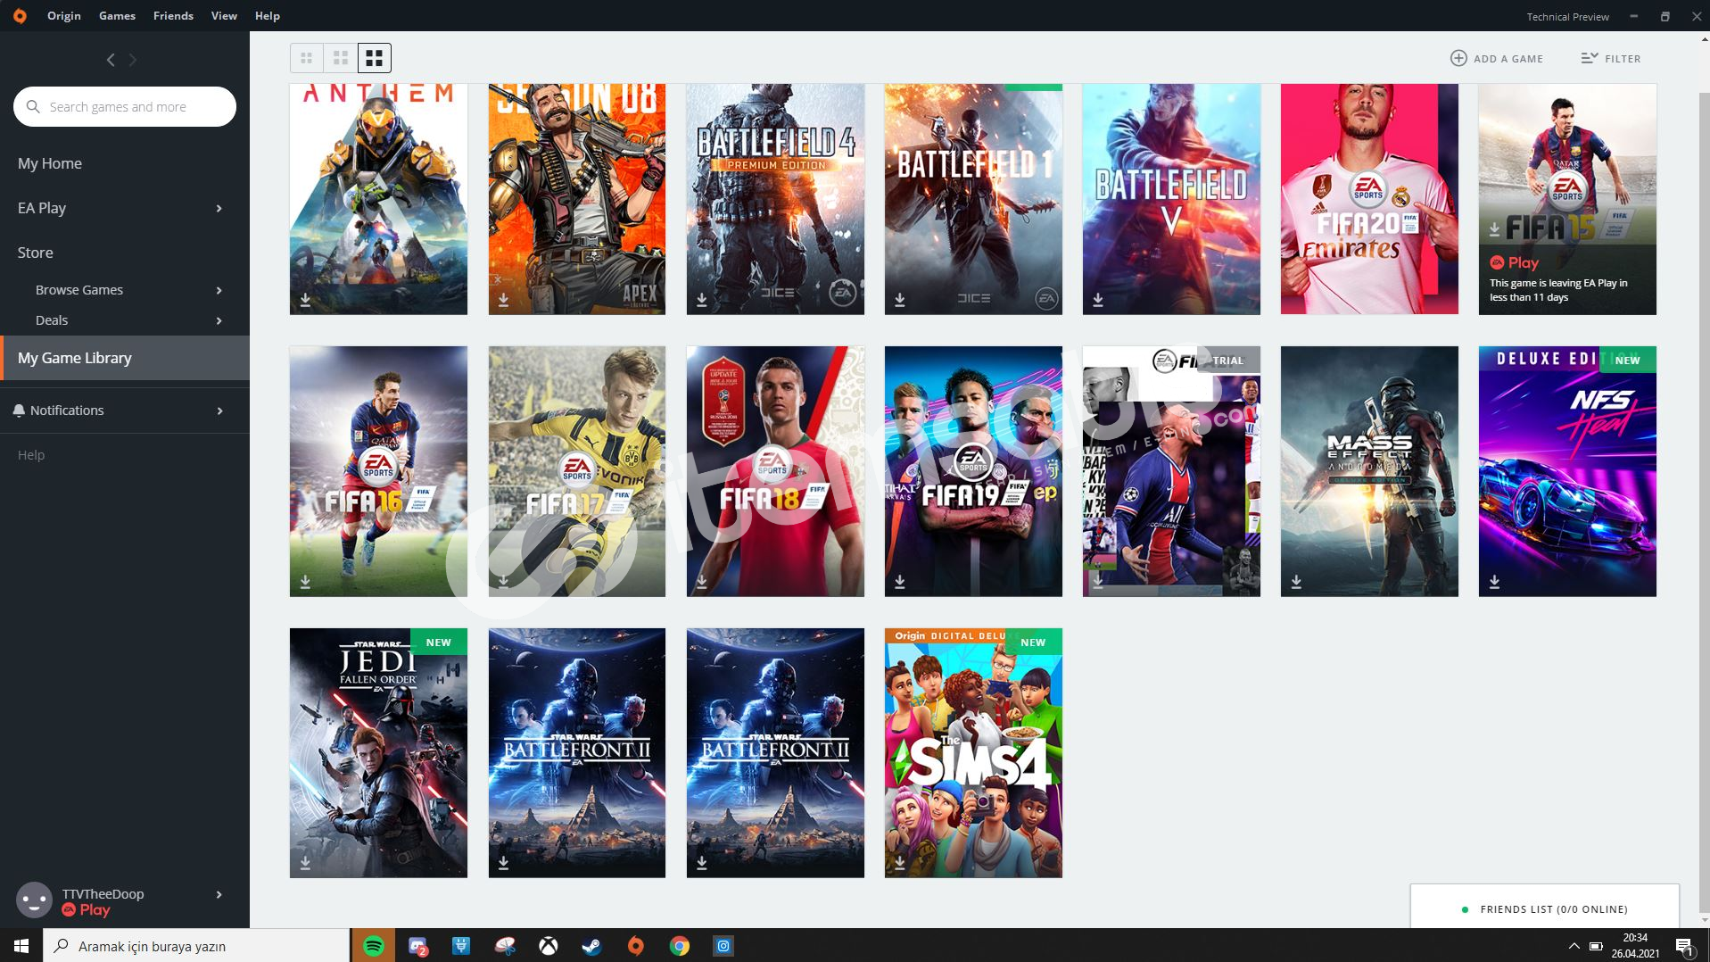This screenshot has height=962, width=1710.
Task: Select the FIFA 21 trial game tile
Action: (1171, 471)
